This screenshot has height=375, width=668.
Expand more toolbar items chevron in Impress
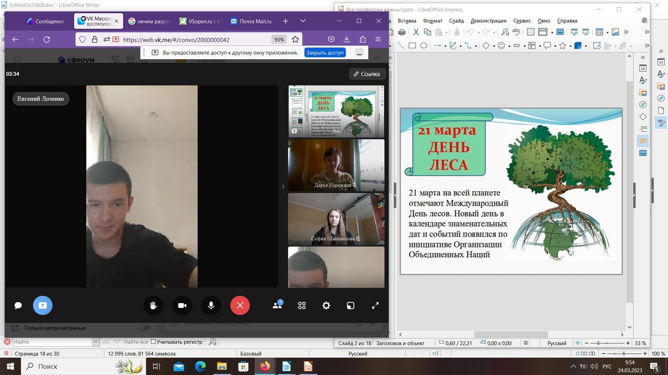click(627, 32)
